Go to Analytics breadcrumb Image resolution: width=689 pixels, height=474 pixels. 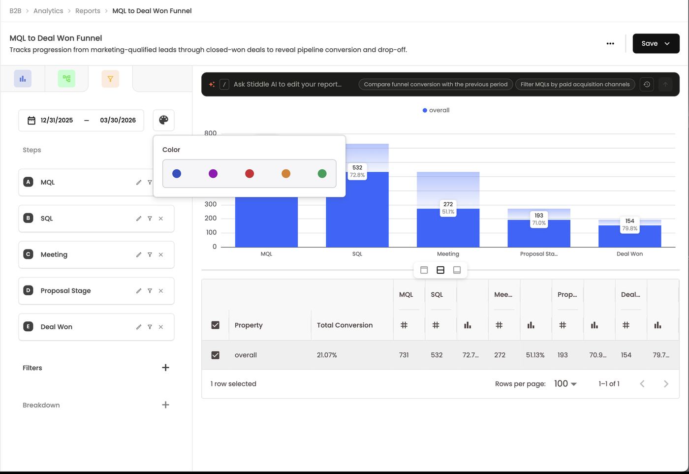click(x=48, y=11)
